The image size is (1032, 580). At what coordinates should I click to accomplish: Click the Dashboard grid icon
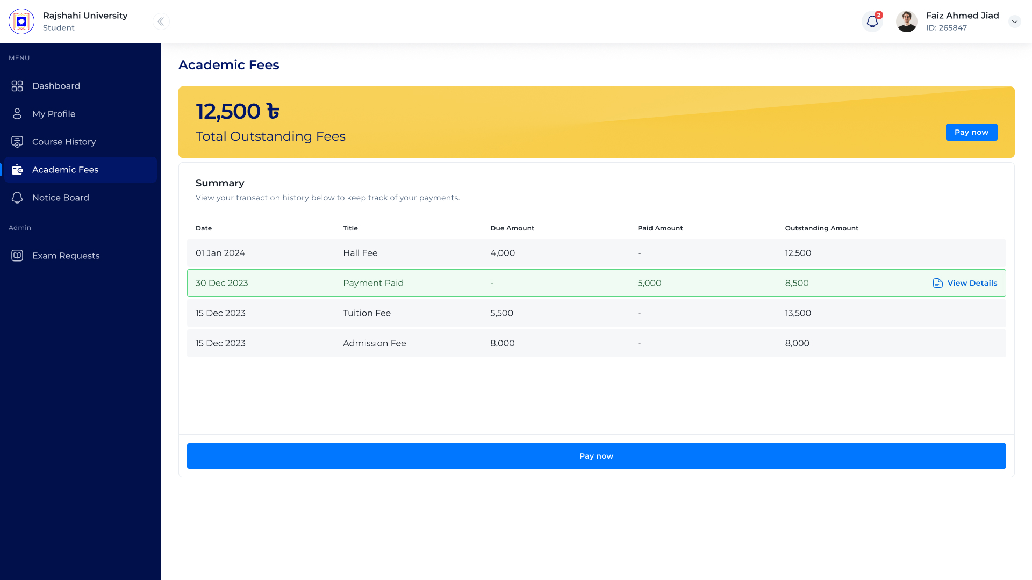17,86
